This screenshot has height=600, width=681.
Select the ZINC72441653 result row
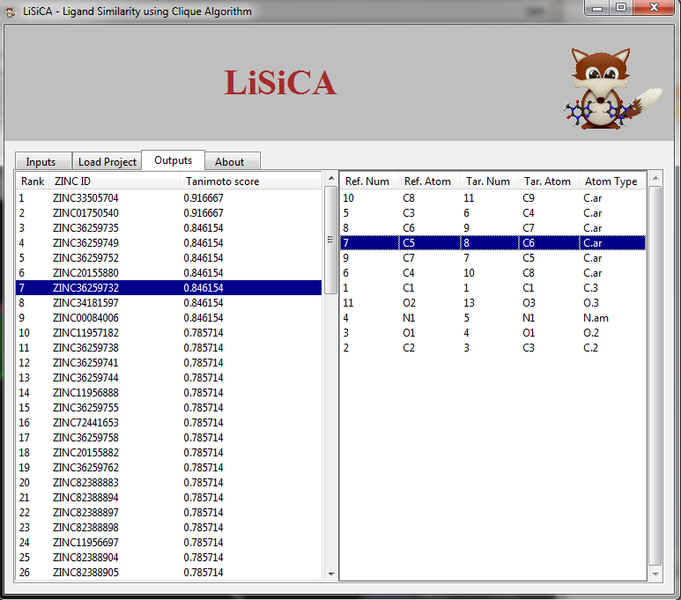click(x=85, y=423)
